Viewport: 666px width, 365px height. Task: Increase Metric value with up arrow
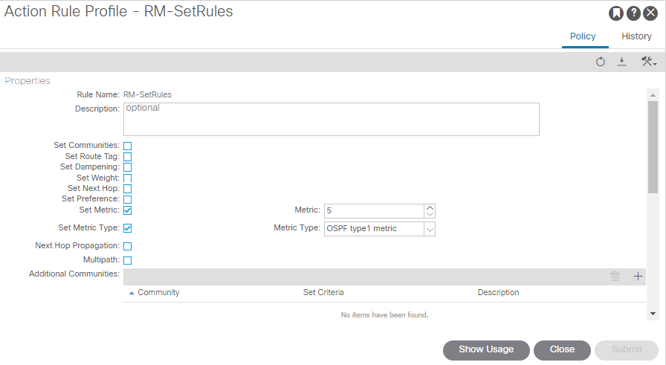point(430,208)
